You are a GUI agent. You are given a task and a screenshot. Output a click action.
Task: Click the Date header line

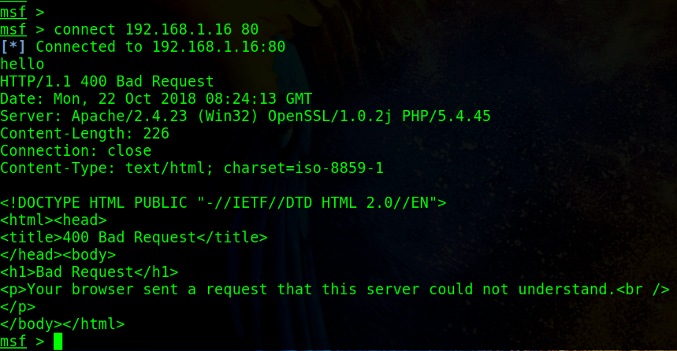click(156, 98)
